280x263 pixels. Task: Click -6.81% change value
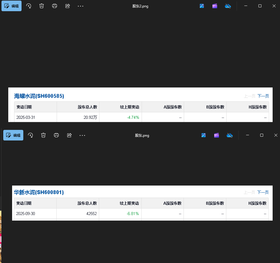133,214
